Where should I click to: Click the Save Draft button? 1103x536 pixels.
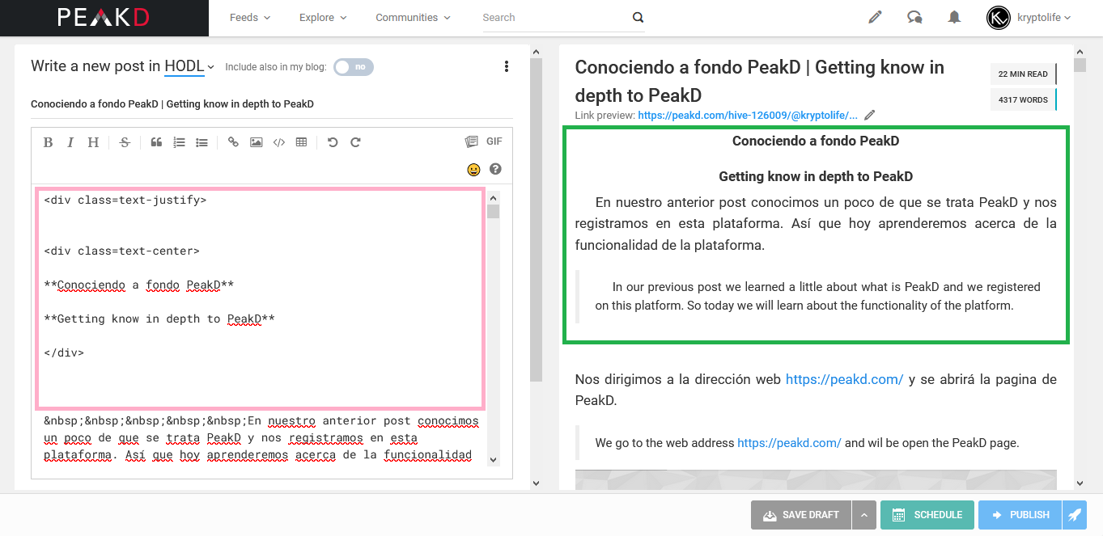click(x=801, y=515)
